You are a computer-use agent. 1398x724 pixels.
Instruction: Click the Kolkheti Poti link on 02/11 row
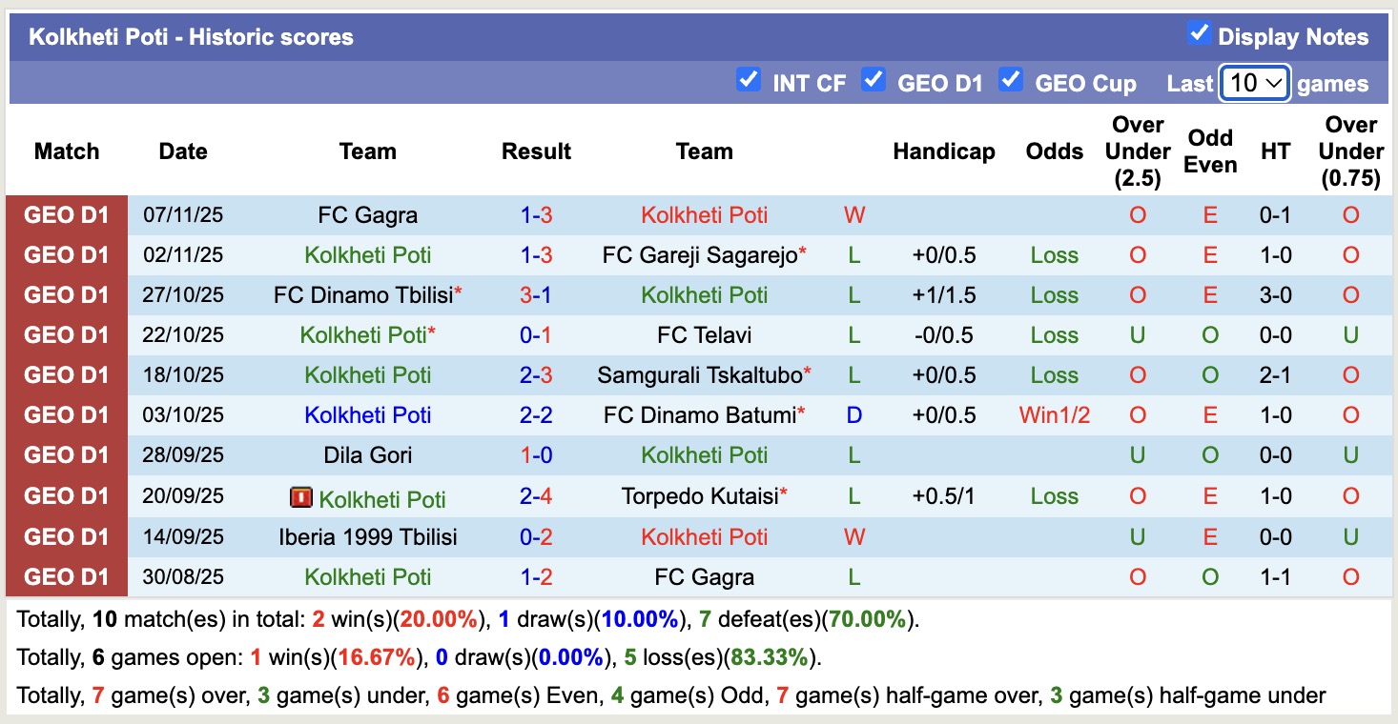coord(368,254)
